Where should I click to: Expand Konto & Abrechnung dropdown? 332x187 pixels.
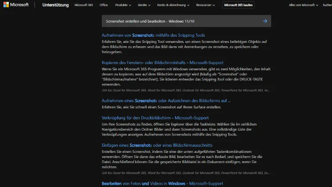tap(173, 5)
